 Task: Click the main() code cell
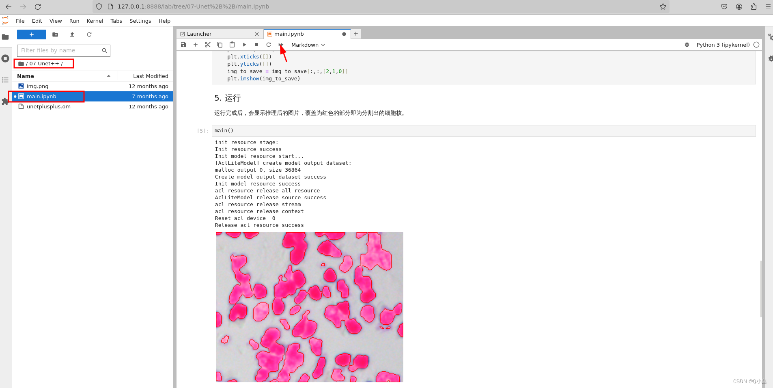pyautogui.click(x=484, y=131)
